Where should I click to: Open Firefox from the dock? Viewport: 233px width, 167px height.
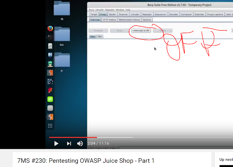pos(50,28)
